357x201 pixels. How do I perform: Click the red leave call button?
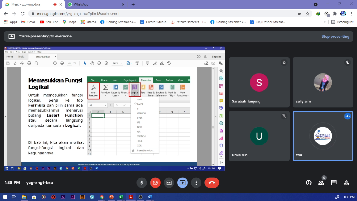(x=212, y=183)
